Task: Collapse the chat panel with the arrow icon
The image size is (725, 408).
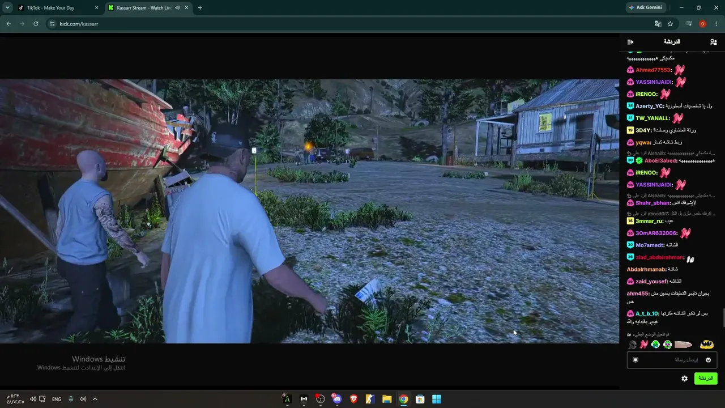Action: pyautogui.click(x=630, y=42)
